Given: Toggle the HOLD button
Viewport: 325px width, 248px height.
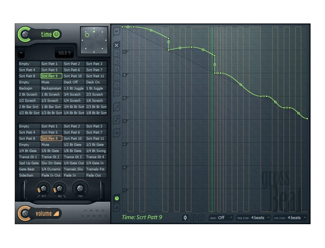Looking at the screenshot, I should pos(64,53).
